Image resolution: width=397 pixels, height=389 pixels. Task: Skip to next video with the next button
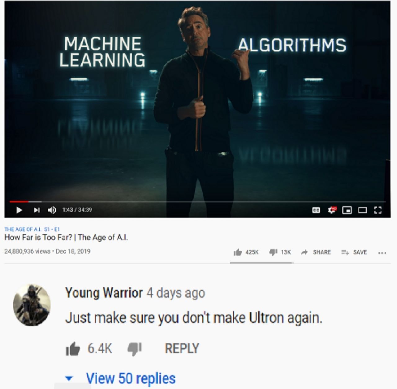tap(37, 210)
